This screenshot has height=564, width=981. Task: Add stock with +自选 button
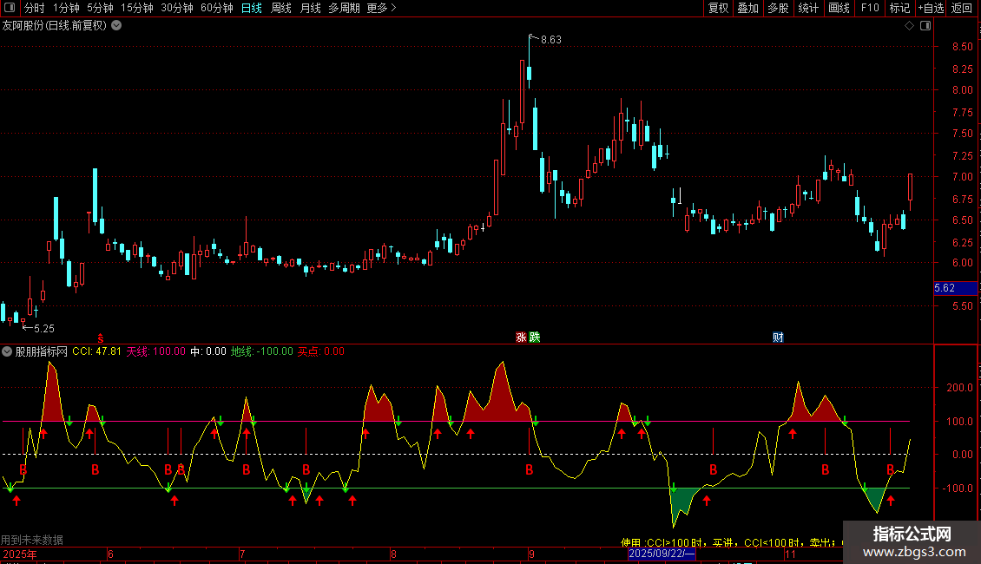(931, 8)
